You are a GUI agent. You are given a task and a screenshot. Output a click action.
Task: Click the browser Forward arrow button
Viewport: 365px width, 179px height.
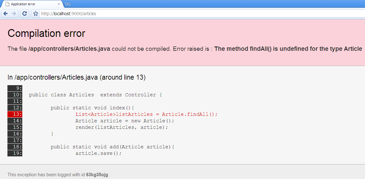click(14, 14)
